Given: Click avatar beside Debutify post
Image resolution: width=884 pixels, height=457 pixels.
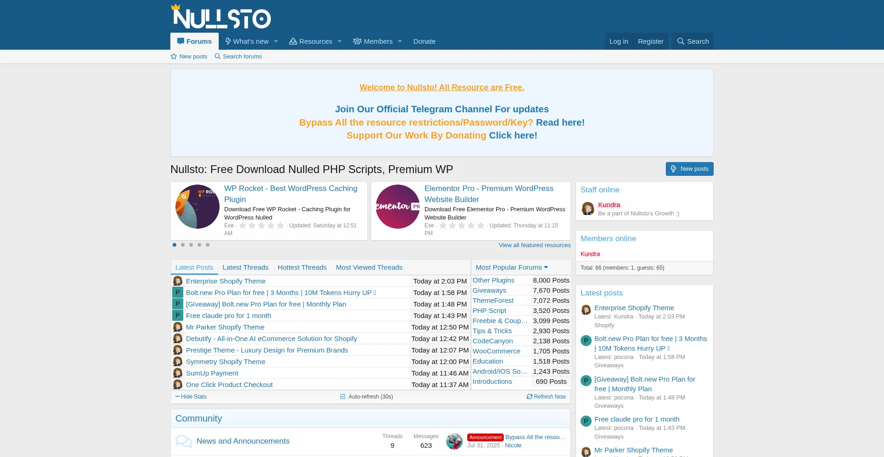Looking at the screenshot, I should pyautogui.click(x=178, y=338).
